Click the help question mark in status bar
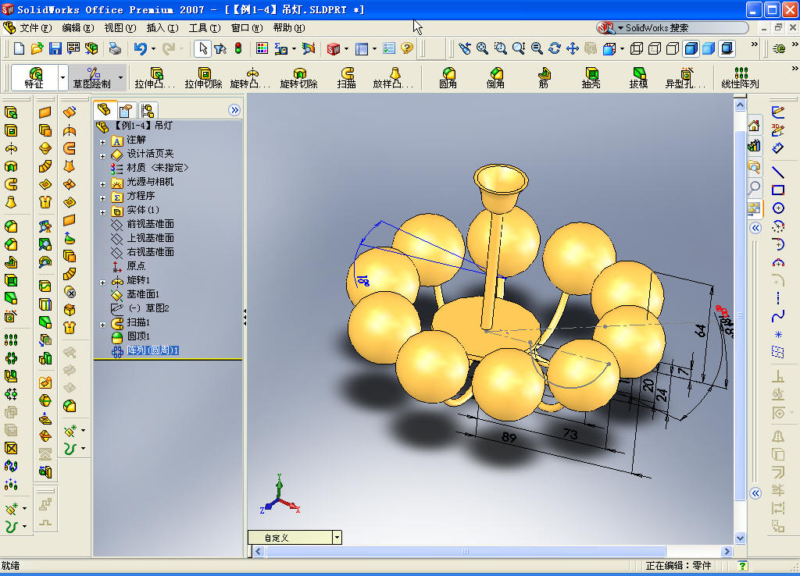This screenshot has width=800, height=576. (742, 565)
